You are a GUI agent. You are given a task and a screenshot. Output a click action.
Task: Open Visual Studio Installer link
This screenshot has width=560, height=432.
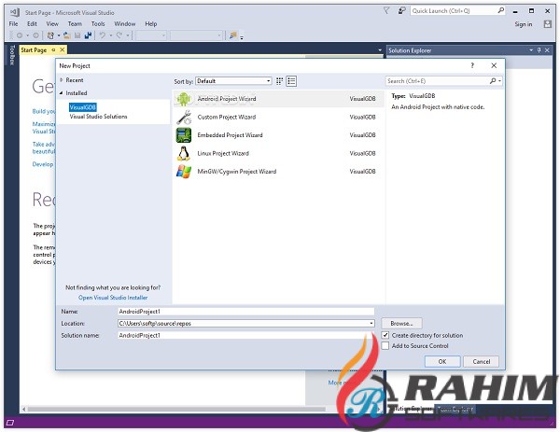[113, 298]
